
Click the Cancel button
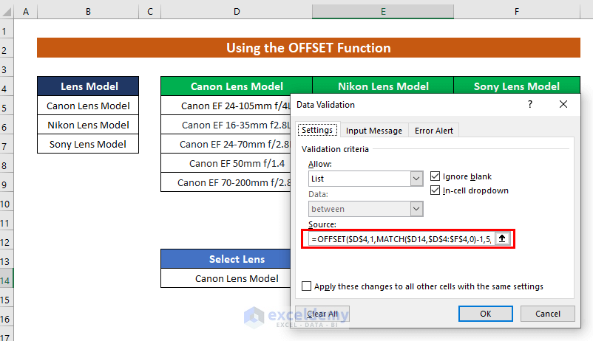548,314
